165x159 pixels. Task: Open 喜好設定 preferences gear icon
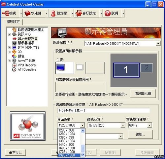click(79, 13)
